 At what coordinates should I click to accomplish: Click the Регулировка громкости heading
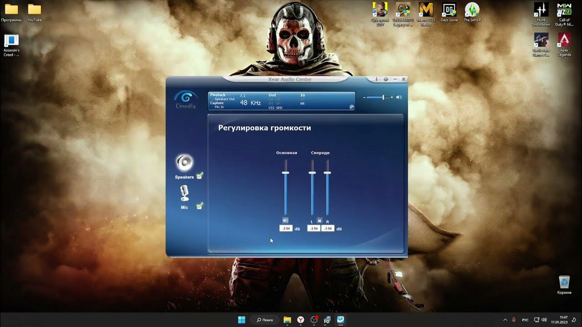click(x=265, y=128)
